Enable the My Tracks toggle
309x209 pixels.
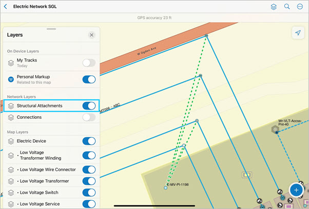89,63
